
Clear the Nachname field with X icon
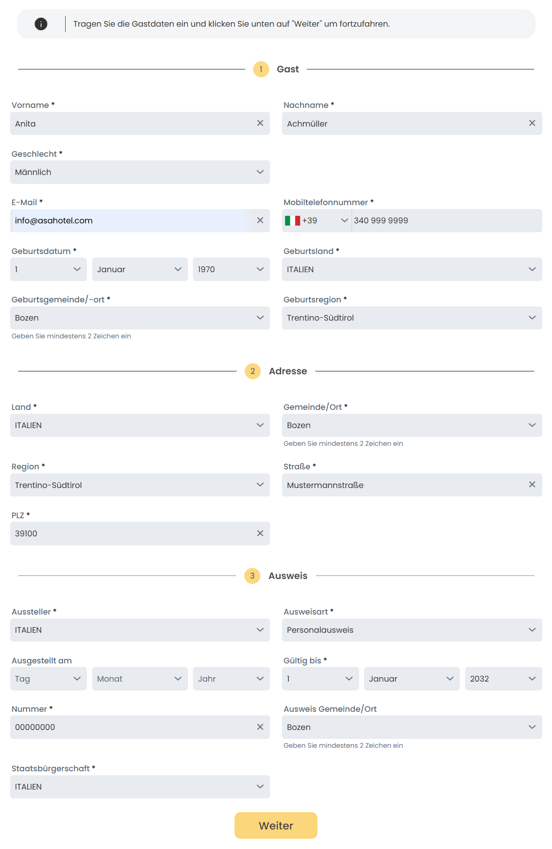(x=532, y=123)
